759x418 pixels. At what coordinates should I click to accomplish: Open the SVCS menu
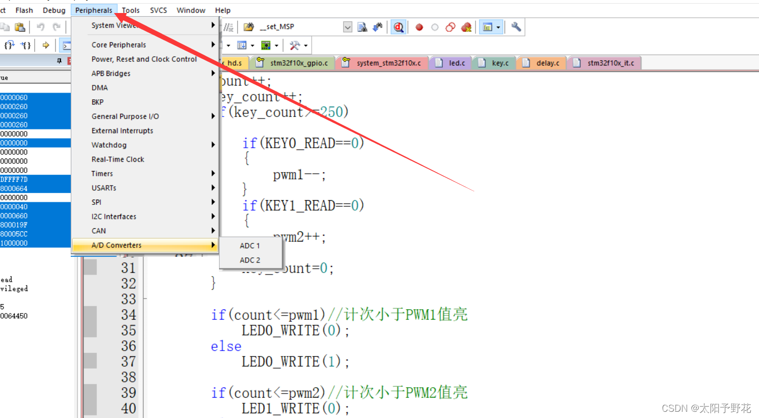[159, 10]
